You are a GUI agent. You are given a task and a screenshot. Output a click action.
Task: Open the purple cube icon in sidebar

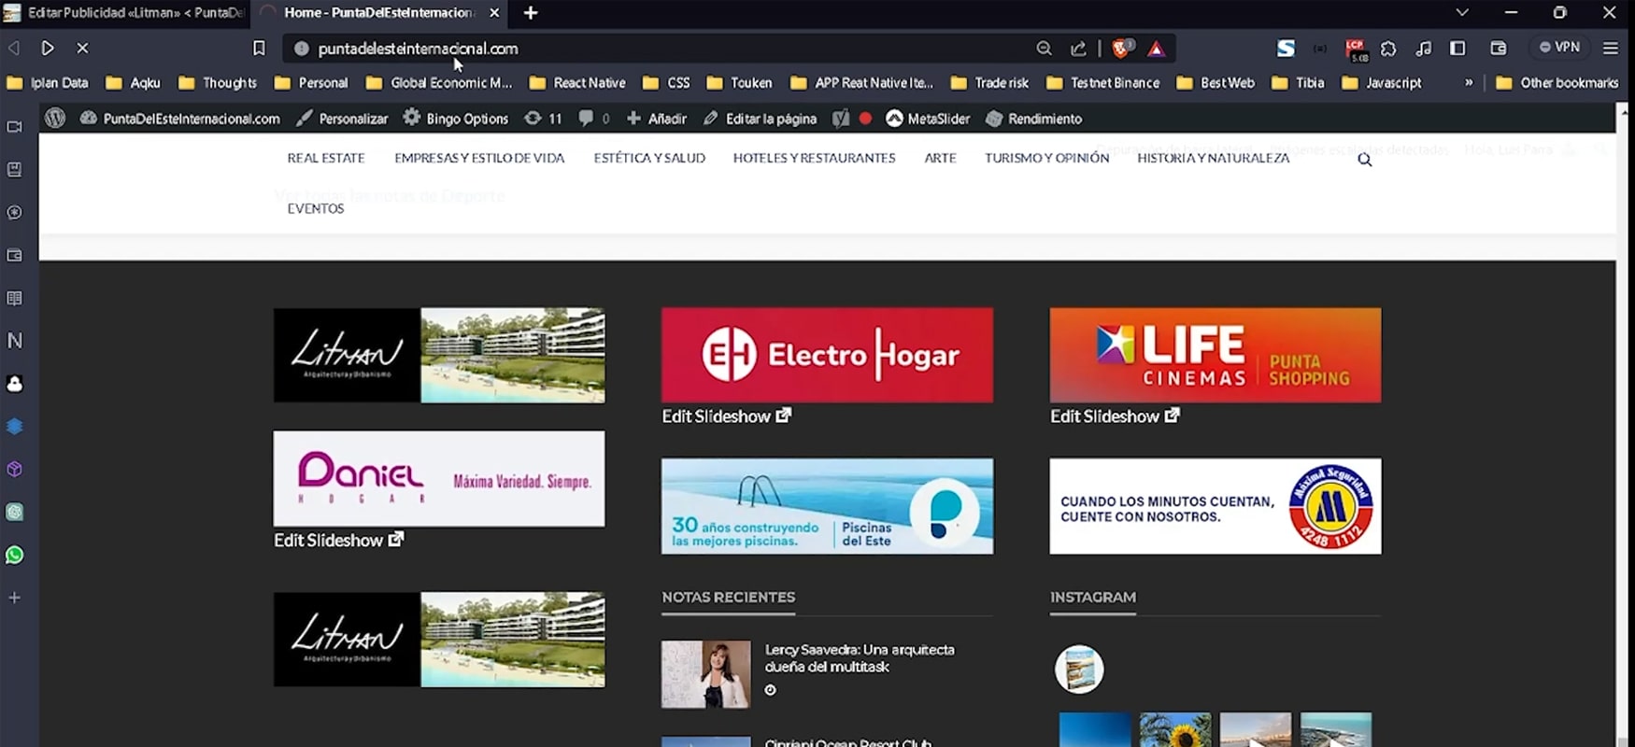(x=15, y=469)
